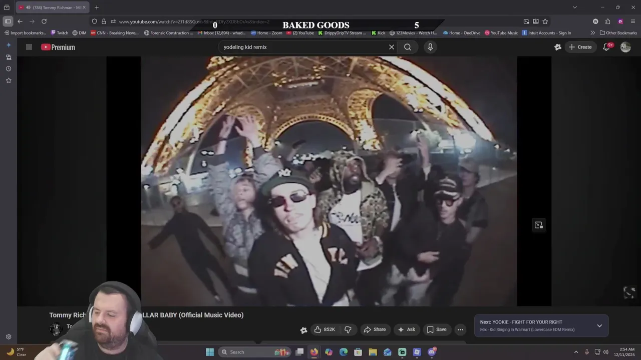Open the Firefox sidebar history panel
This screenshot has width=641, height=360.
point(9,68)
